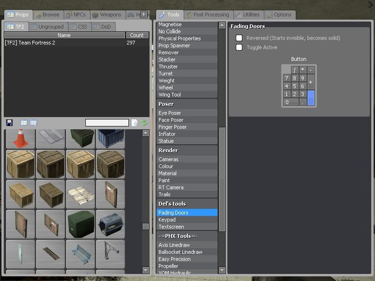Choose the Face Poser tool
Image resolution: width=375 pixels, height=281 pixels.
coord(187,120)
